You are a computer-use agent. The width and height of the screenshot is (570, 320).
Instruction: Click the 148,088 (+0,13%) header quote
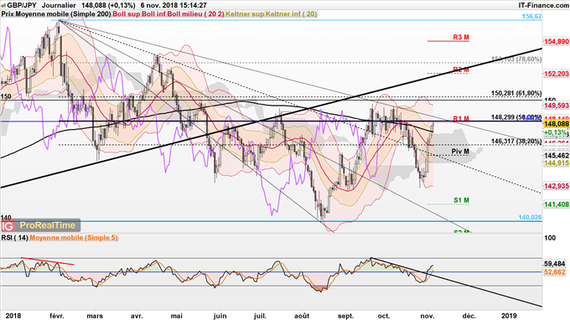coord(107,6)
